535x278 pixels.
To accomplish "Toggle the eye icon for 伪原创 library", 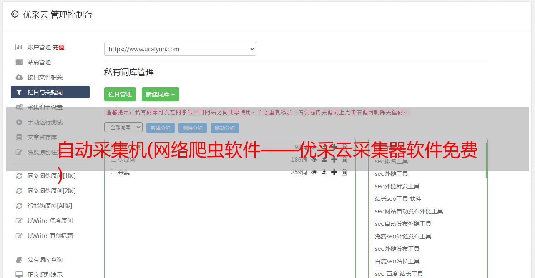I will pos(314,160).
